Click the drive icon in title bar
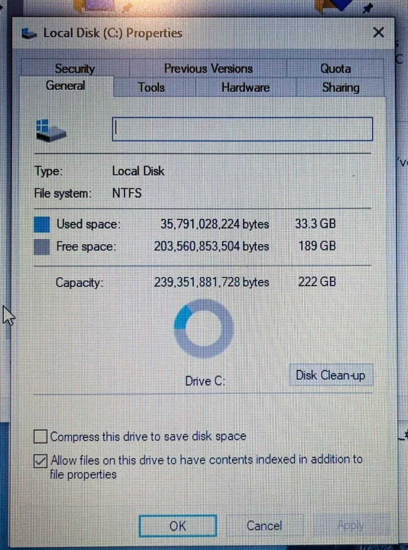408x550 pixels. point(29,33)
